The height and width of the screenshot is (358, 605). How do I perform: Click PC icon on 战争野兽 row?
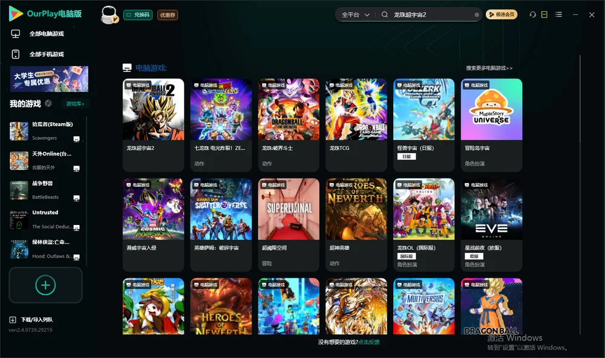coord(76,198)
